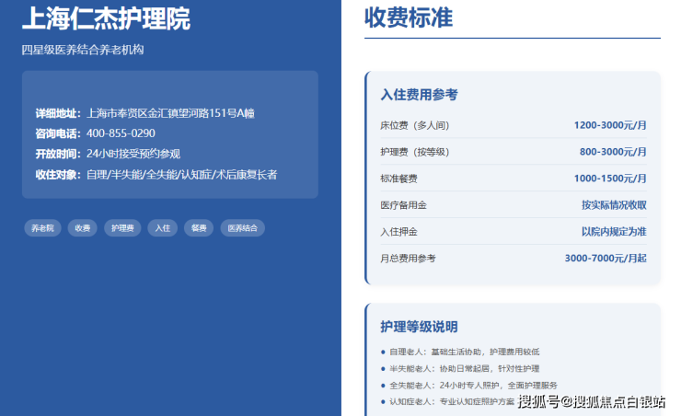Click the 医养结合 tag
681x416 pixels.
click(243, 228)
